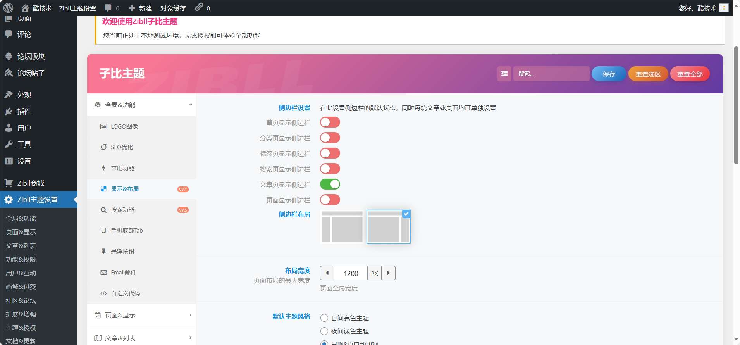Open Zibll商城 shop menu
Viewport: 740px width, 345px height.
[x=31, y=183]
